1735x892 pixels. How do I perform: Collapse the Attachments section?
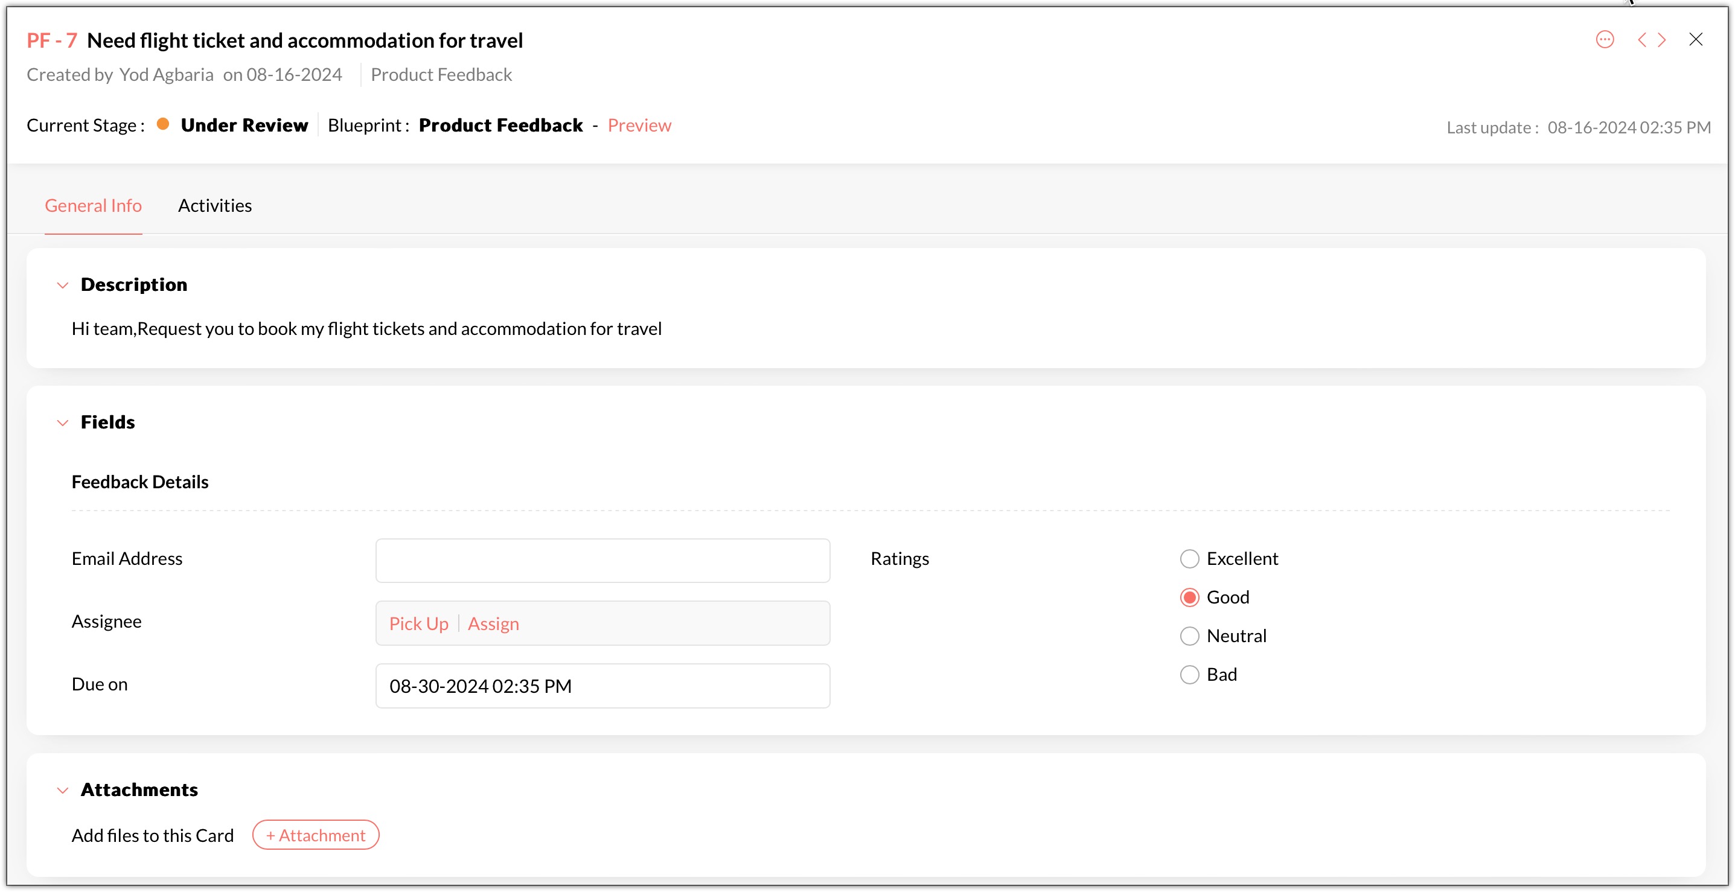63,791
